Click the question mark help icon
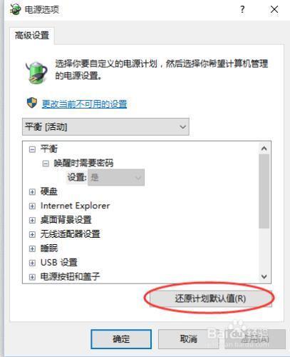 click(242, 9)
